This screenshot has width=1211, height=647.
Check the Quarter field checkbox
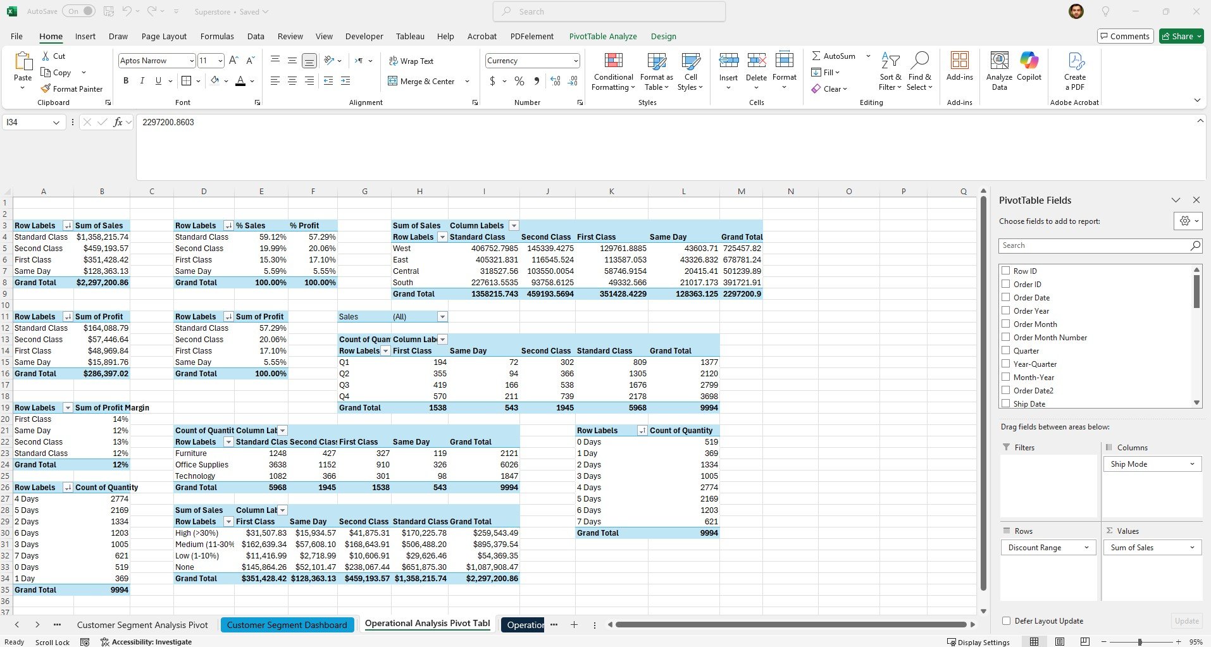click(1005, 350)
